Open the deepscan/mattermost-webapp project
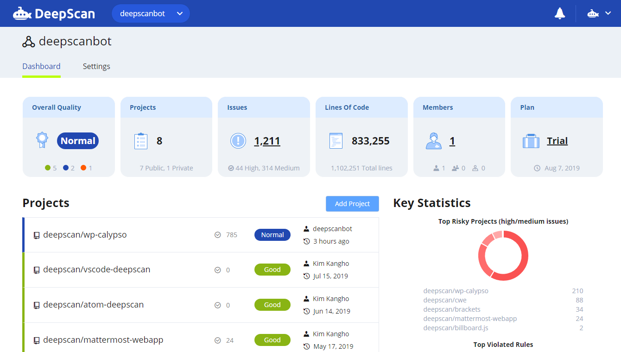Viewport: 621px width, 352px height. click(x=103, y=340)
